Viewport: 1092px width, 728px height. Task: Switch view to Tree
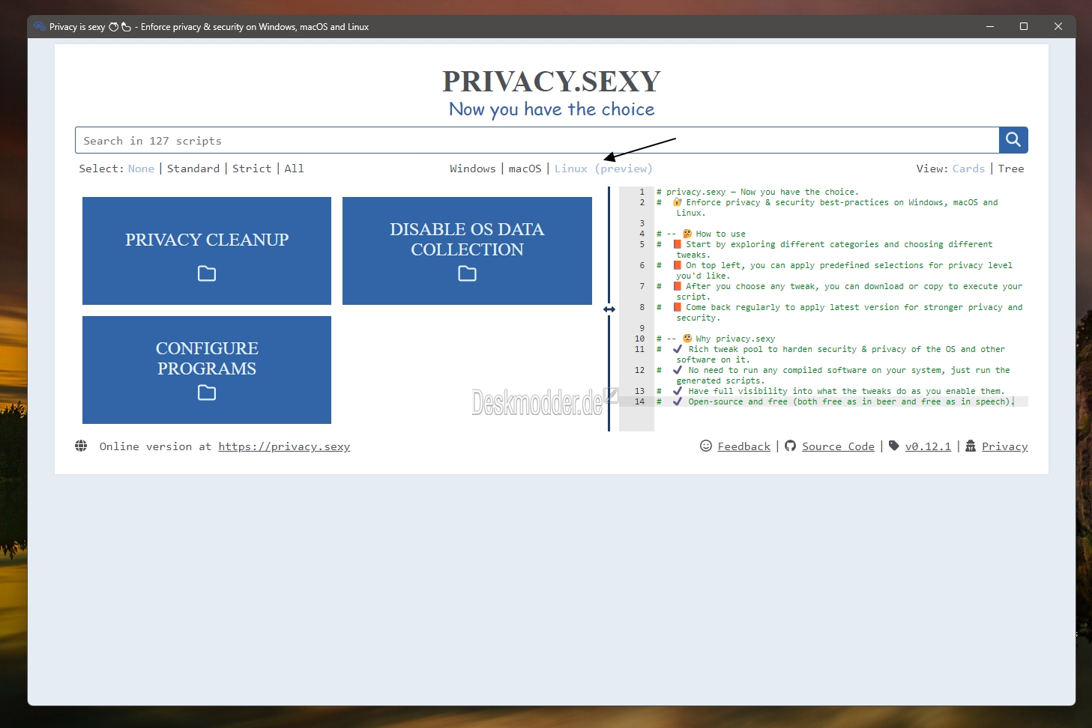pyautogui.click(x=1011, y=169)
